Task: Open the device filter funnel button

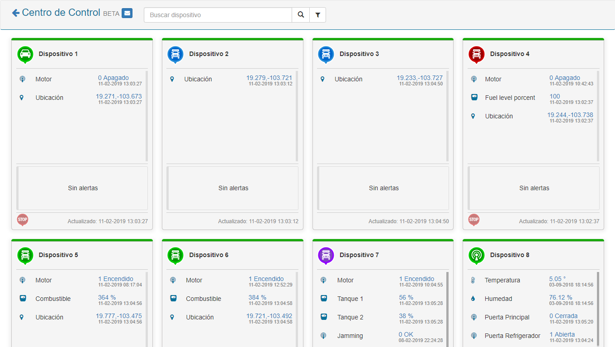Action: click(317, 15)
